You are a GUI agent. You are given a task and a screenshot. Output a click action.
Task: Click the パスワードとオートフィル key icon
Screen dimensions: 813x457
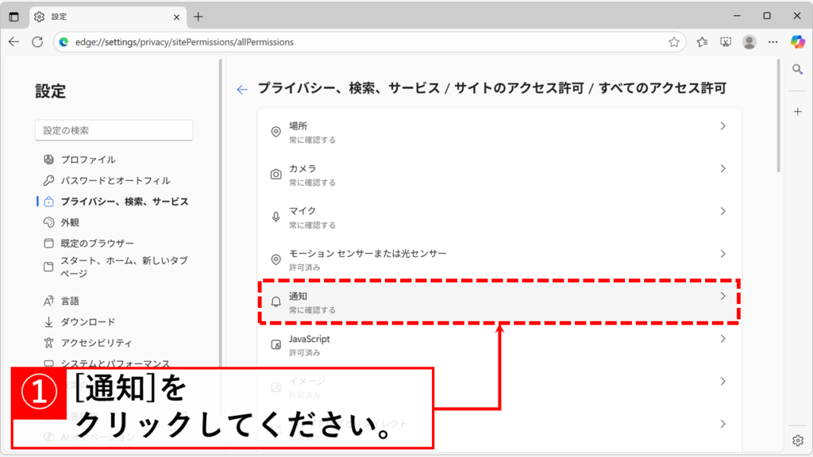(x=48, y=180)
